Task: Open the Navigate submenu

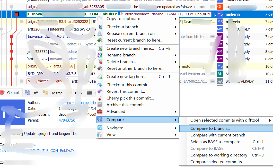Action: (x=115, y=128)
